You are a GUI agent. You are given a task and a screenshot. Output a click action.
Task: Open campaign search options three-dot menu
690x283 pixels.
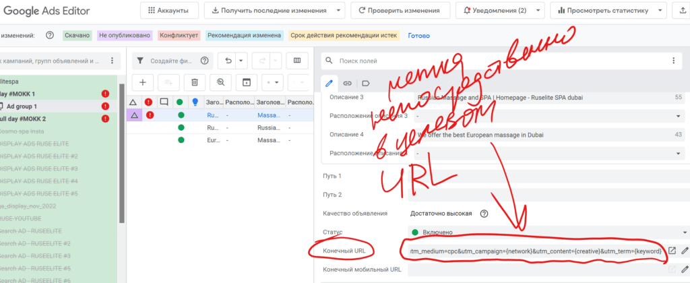click(x=113, y=61)
